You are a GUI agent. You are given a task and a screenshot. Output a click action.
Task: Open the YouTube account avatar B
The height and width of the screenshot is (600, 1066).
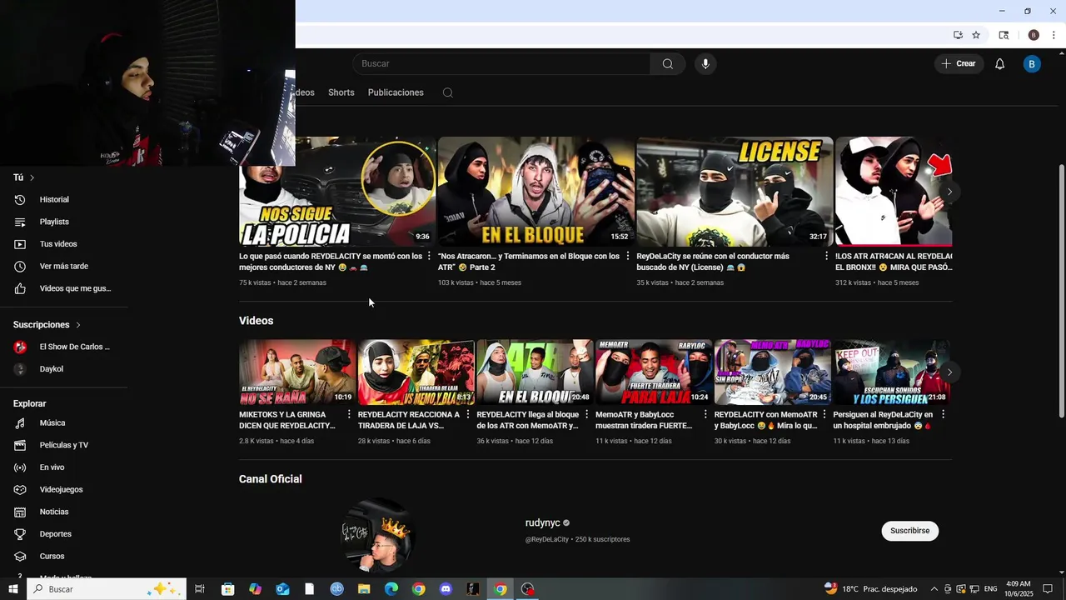[x=1032, y=64]
